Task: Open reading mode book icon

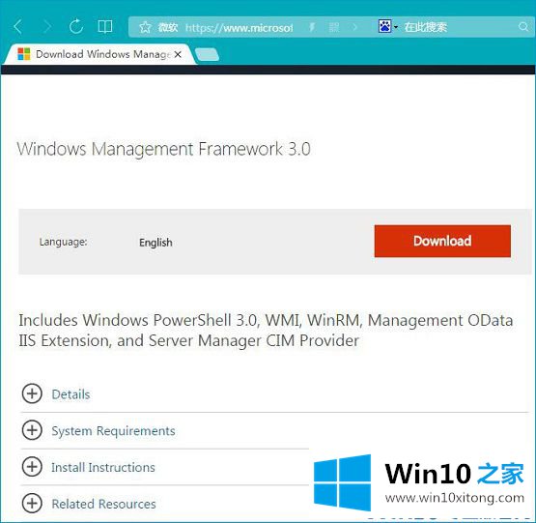Action: [104, 26]
